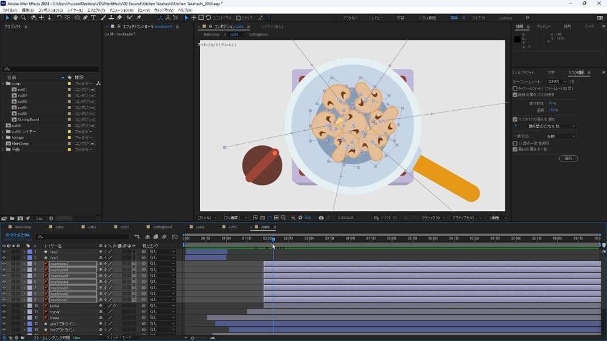Select the Puppet Pin tool
The height and width of the screenshot is (341, 607).
click(138, 18)
